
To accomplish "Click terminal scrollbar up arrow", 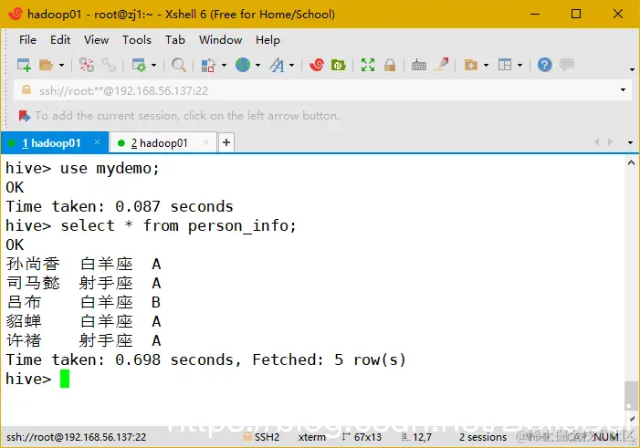I will [631, 162].
